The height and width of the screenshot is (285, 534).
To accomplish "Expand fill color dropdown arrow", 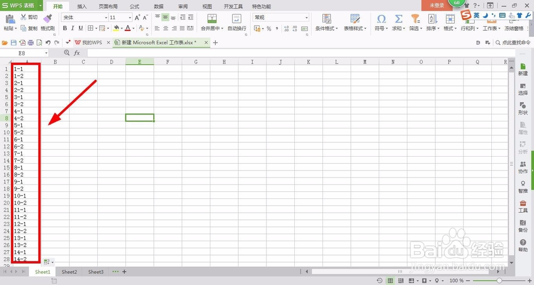I will point(122,28).
